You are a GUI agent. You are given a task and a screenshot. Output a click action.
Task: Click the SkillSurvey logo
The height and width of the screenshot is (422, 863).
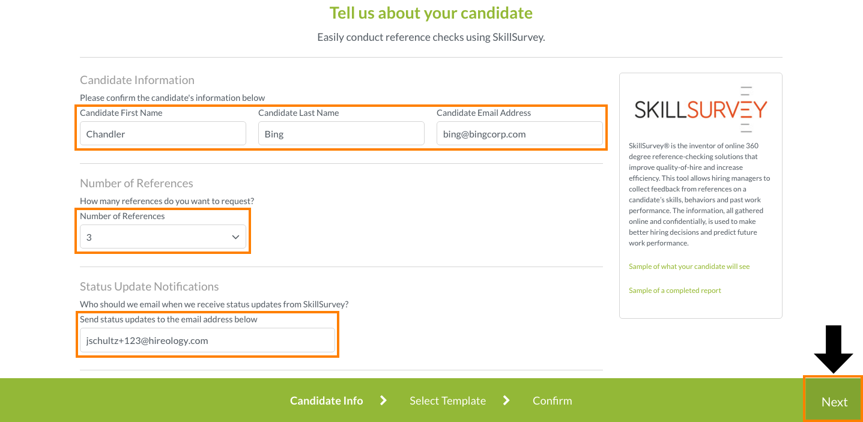coord(700,109)
